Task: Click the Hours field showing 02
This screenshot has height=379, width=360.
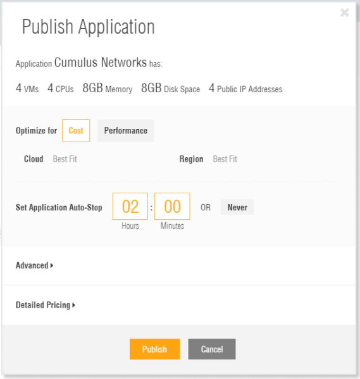Action: 130,206
